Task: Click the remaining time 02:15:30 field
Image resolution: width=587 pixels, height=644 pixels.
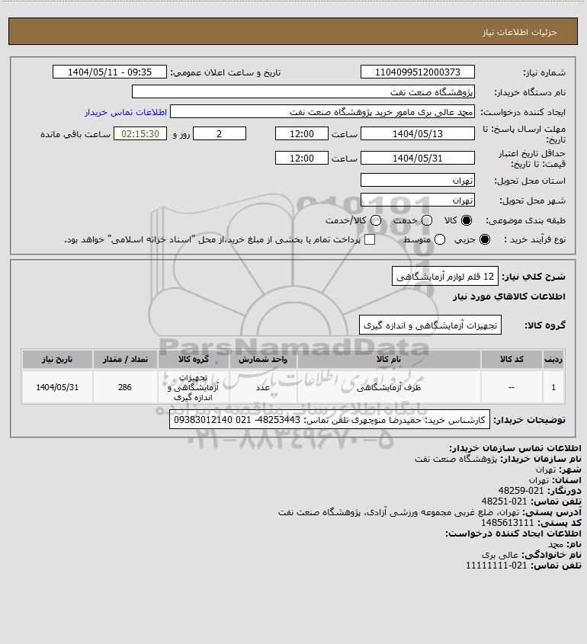Action: 140,134
